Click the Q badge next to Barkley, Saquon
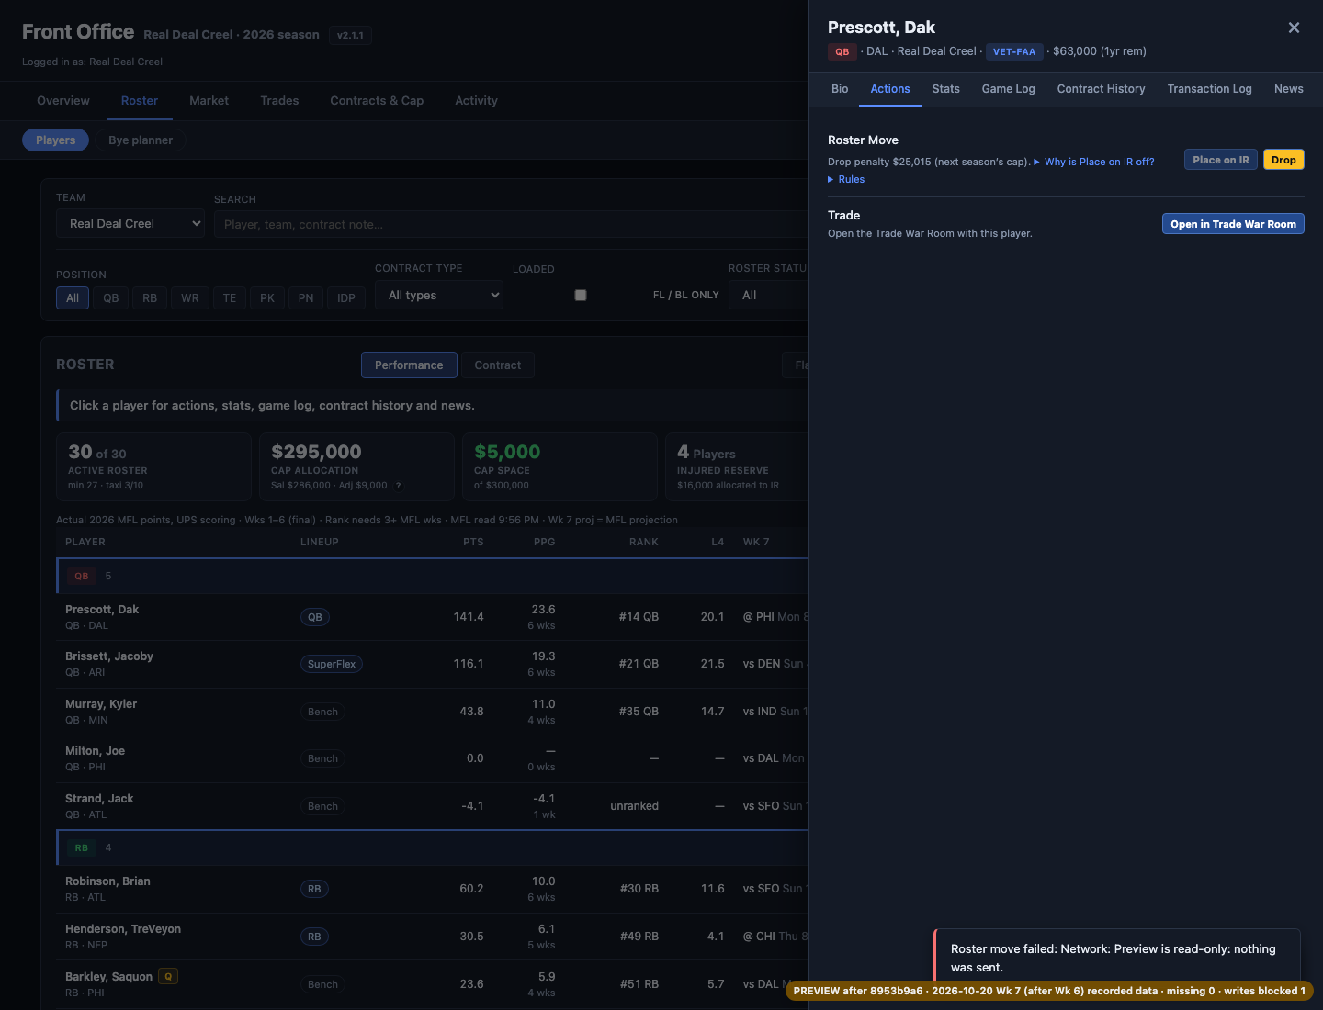 coord(168,976)
